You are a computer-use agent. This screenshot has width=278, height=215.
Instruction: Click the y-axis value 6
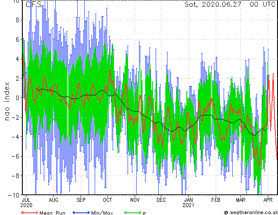[18, 39]
